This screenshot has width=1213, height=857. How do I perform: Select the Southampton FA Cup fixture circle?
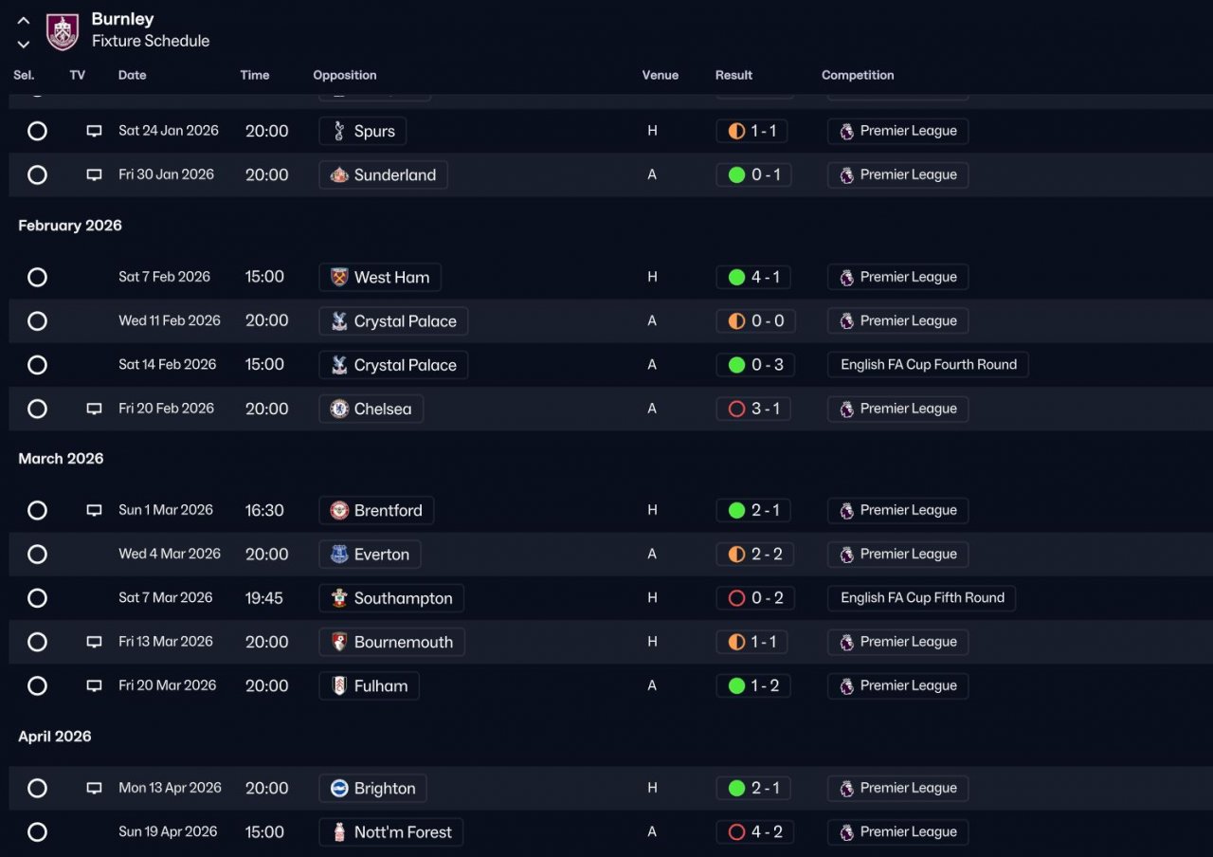(37, 598)
